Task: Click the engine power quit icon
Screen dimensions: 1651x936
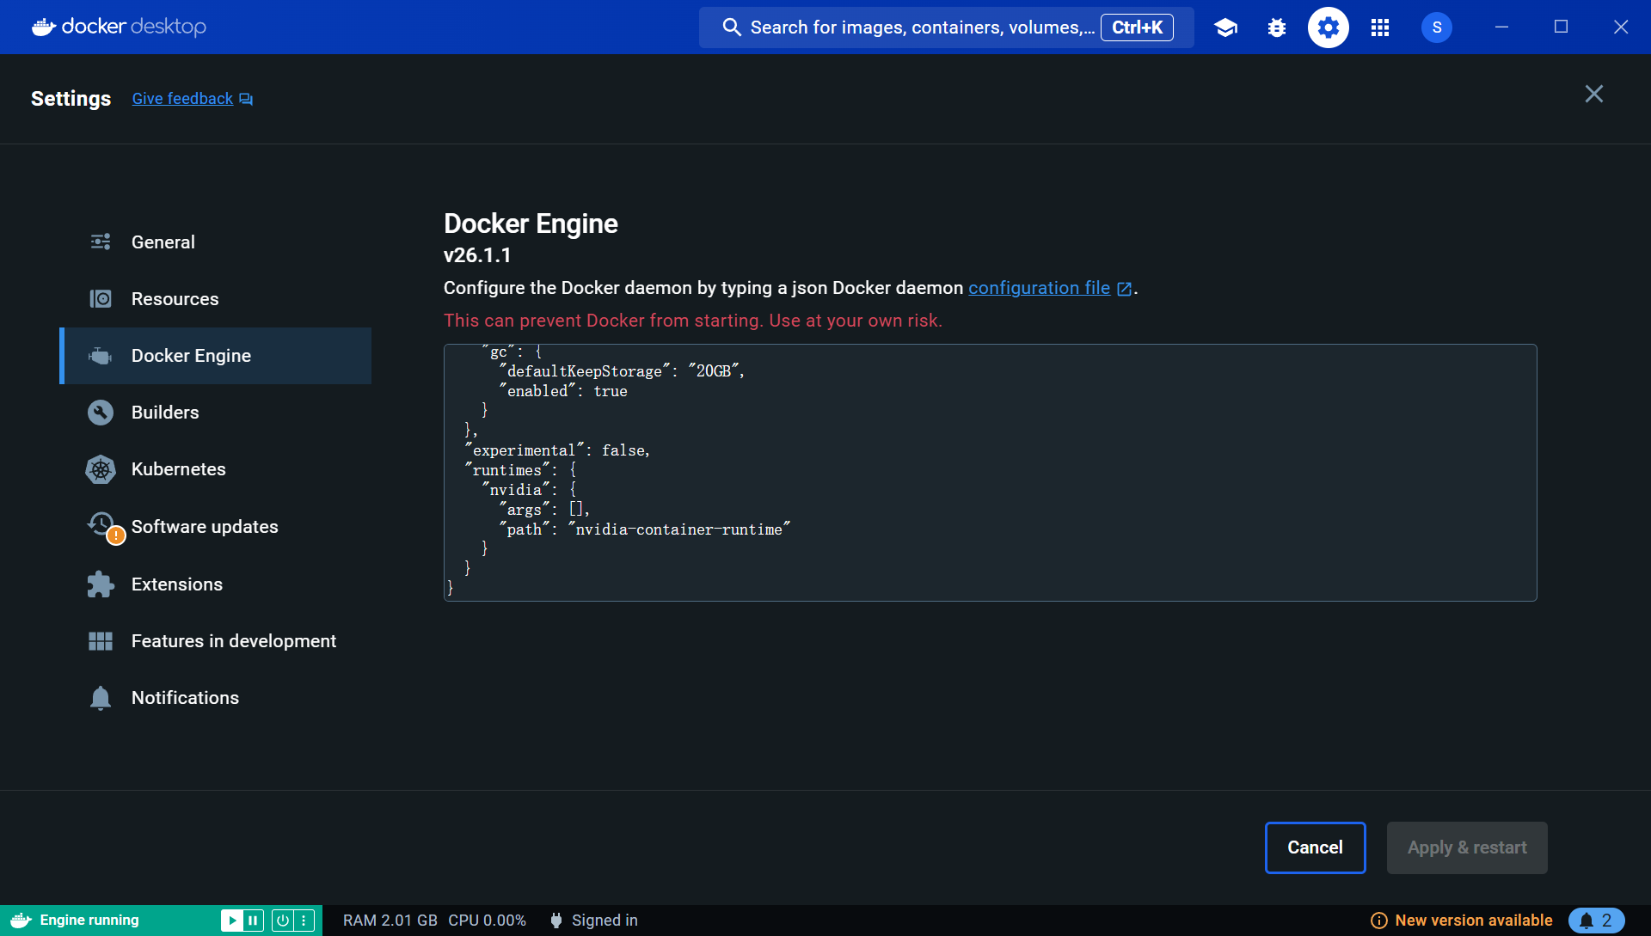Action: [282, 921]
